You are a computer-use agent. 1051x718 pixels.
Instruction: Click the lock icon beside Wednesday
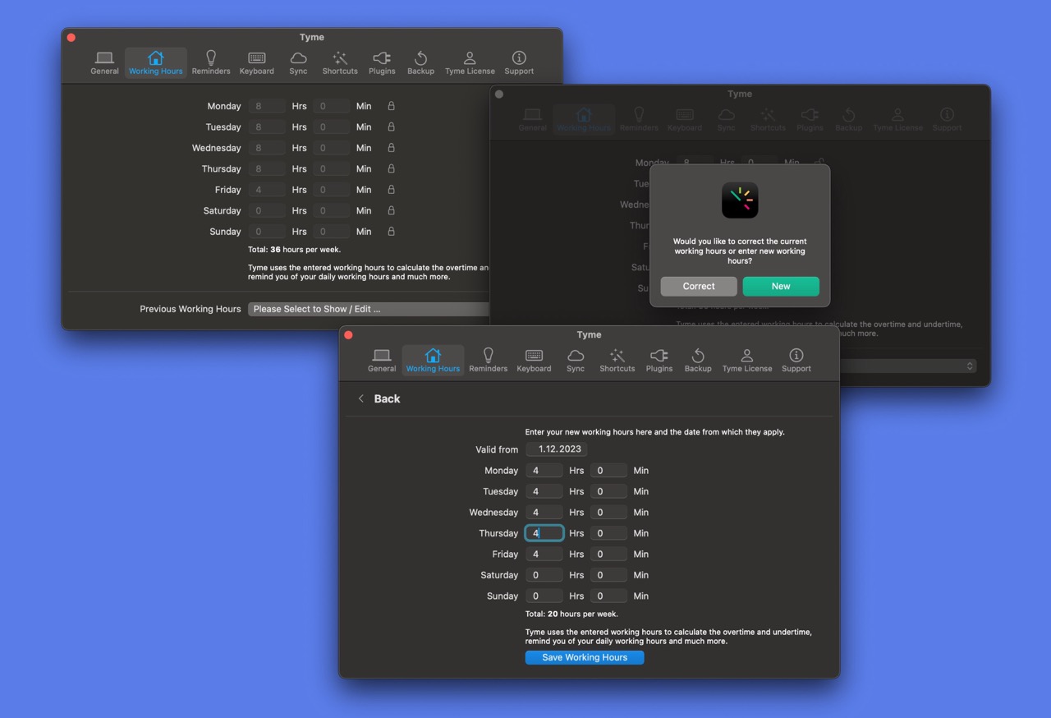(391, 148)
